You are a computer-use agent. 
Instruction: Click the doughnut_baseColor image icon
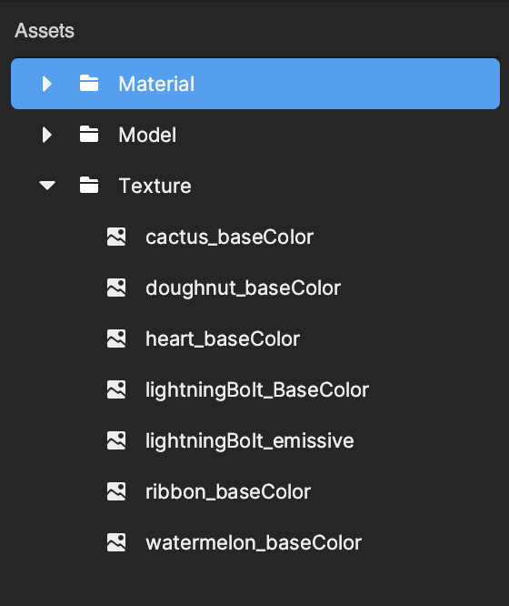116,288
